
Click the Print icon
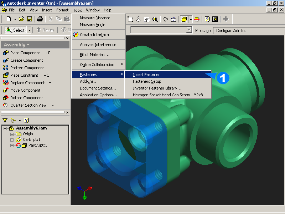[x=40, y=19]
